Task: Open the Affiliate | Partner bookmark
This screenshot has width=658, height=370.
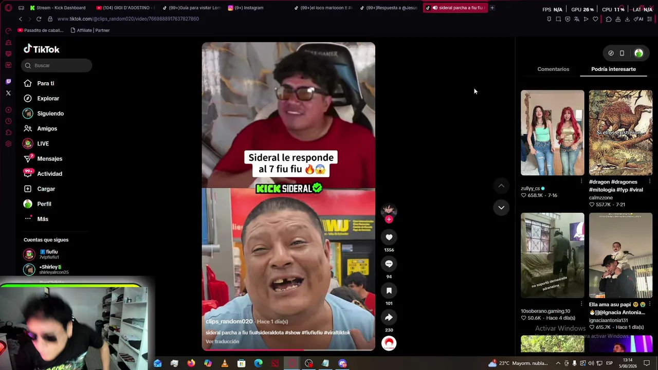Action: (90, 30)
